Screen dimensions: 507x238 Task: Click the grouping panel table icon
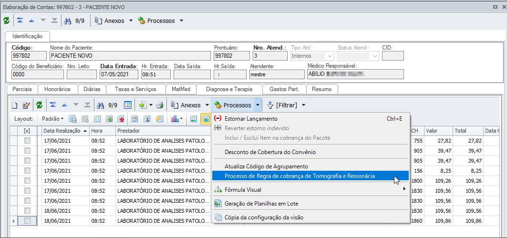135,119
